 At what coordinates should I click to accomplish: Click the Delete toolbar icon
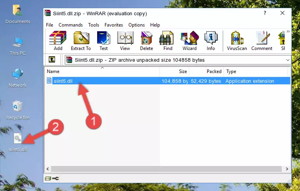click(x=147, y=41)
